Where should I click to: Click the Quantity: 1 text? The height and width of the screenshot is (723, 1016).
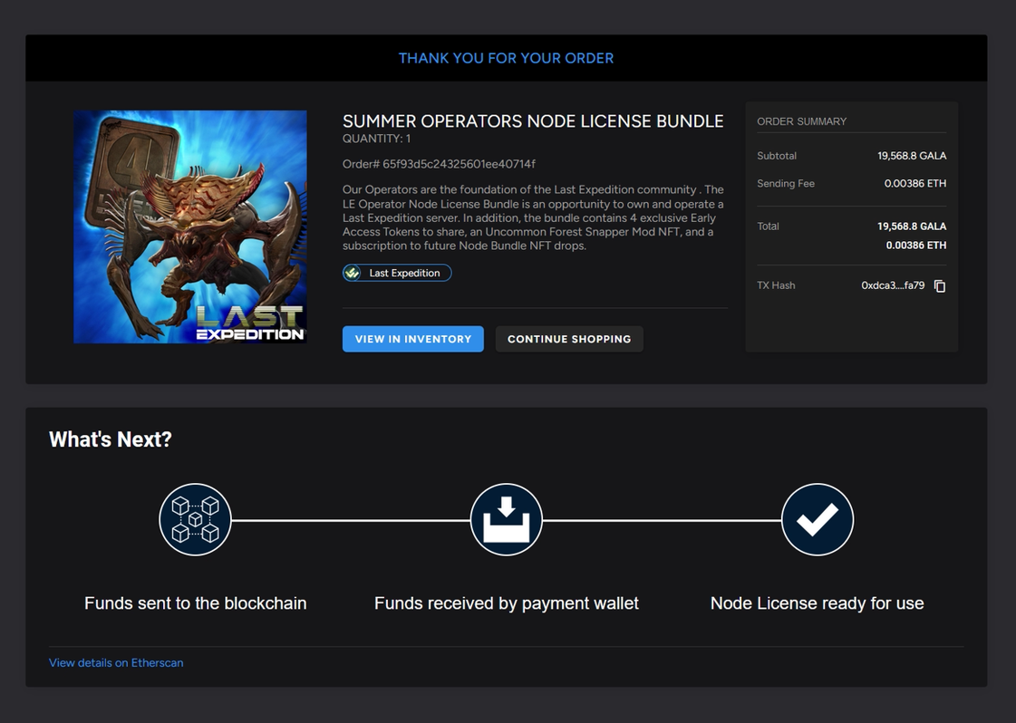pos(376,139)
